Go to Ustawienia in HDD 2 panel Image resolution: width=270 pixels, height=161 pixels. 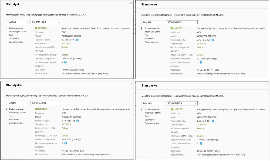coord(14,119)
